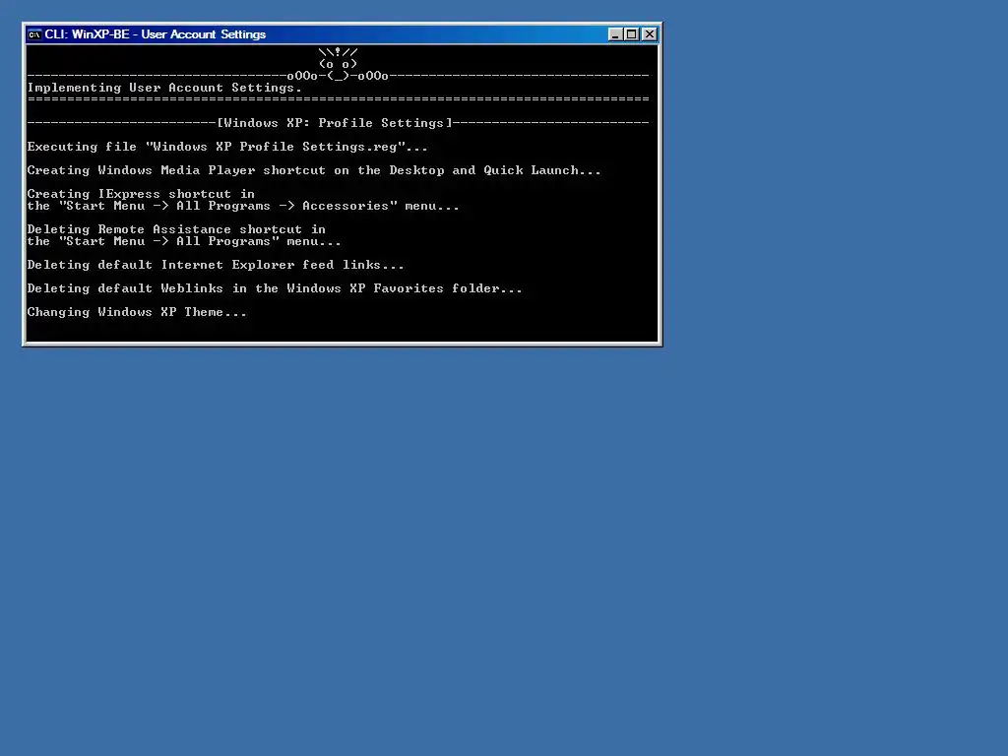The image size is (1008, 756).
Task: Click the line 'Deleting default Weblinks in the Windows XP Favorites folder...'
Action: pyautogui.click(x=275, y=288)
